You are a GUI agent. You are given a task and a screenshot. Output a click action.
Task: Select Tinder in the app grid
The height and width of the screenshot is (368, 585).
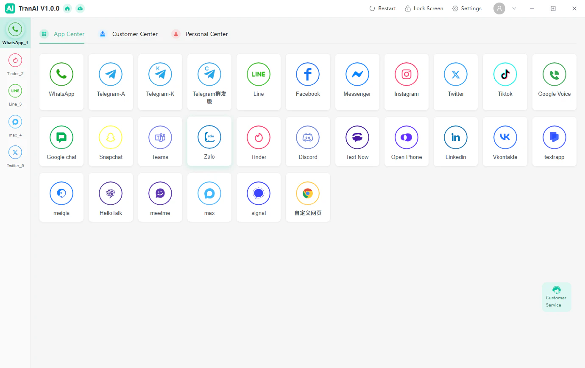(259, 142)
